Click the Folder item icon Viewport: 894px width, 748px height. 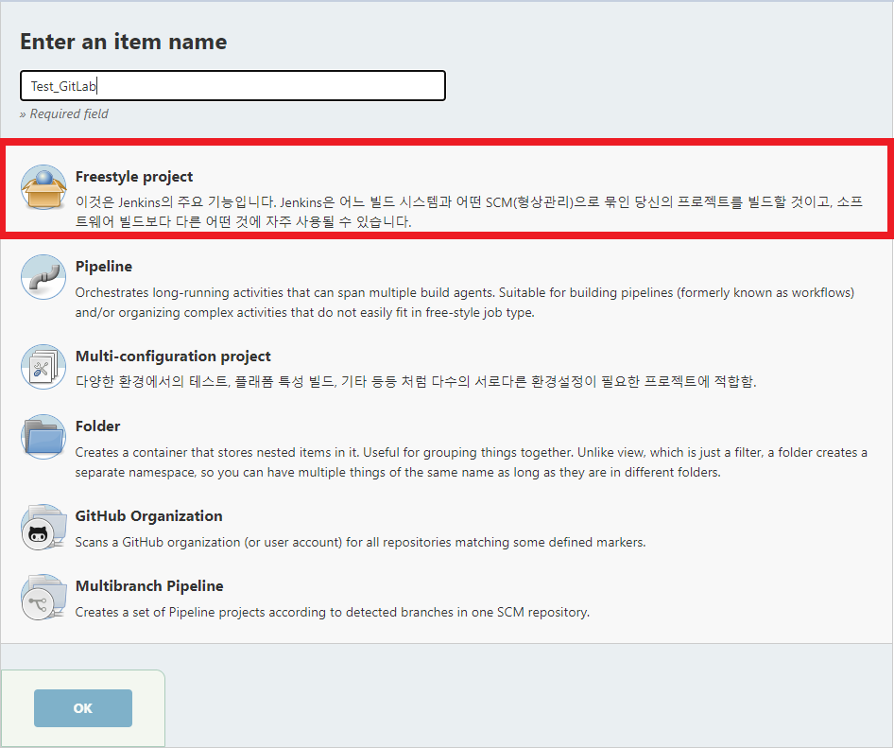pyautogui.click(x=43, y=437)
